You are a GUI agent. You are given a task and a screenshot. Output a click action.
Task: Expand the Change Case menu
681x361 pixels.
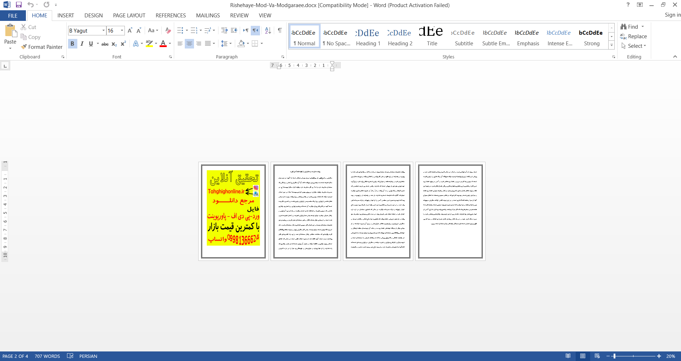coord(153,31)
